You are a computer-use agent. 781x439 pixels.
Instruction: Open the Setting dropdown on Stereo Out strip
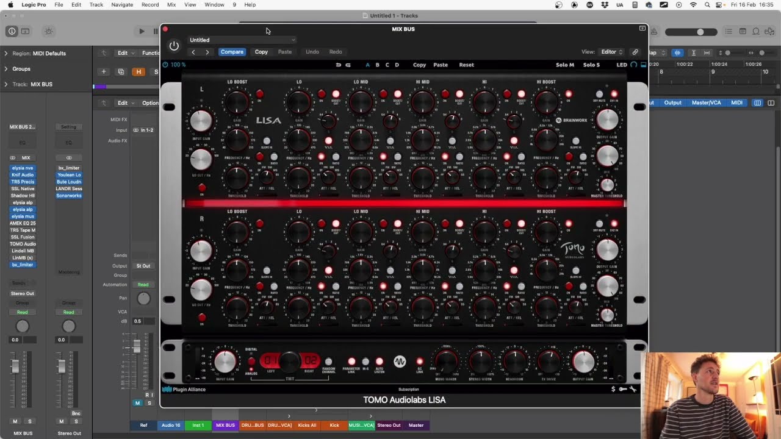[68, 127]
